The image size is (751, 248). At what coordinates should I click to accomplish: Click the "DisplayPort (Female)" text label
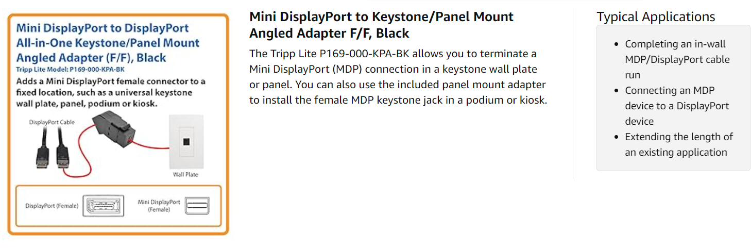[52, 206]
